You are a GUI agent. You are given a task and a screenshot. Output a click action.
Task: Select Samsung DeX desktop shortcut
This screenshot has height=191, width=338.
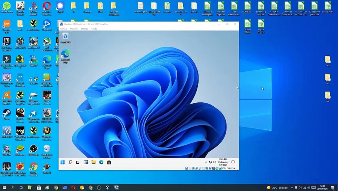(x=7, y=27)
